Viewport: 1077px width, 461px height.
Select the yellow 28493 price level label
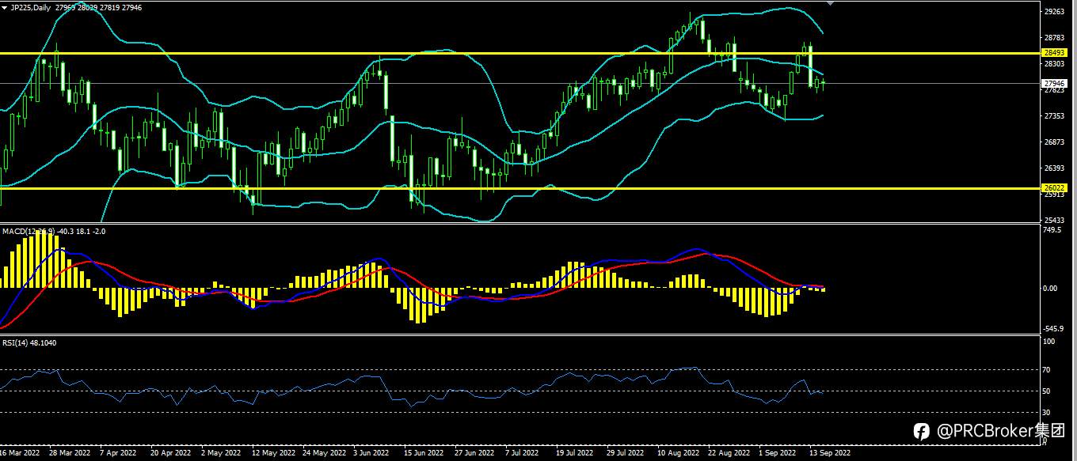1054,53
